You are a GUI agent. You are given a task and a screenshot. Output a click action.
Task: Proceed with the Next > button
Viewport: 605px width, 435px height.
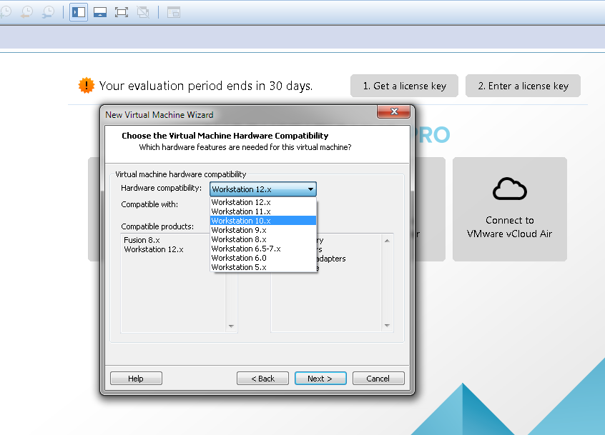(x=320, y=379)
